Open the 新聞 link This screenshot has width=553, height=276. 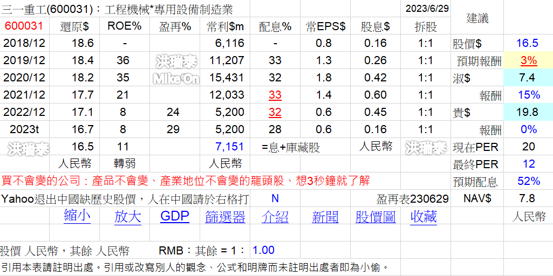tap(325, 216)
